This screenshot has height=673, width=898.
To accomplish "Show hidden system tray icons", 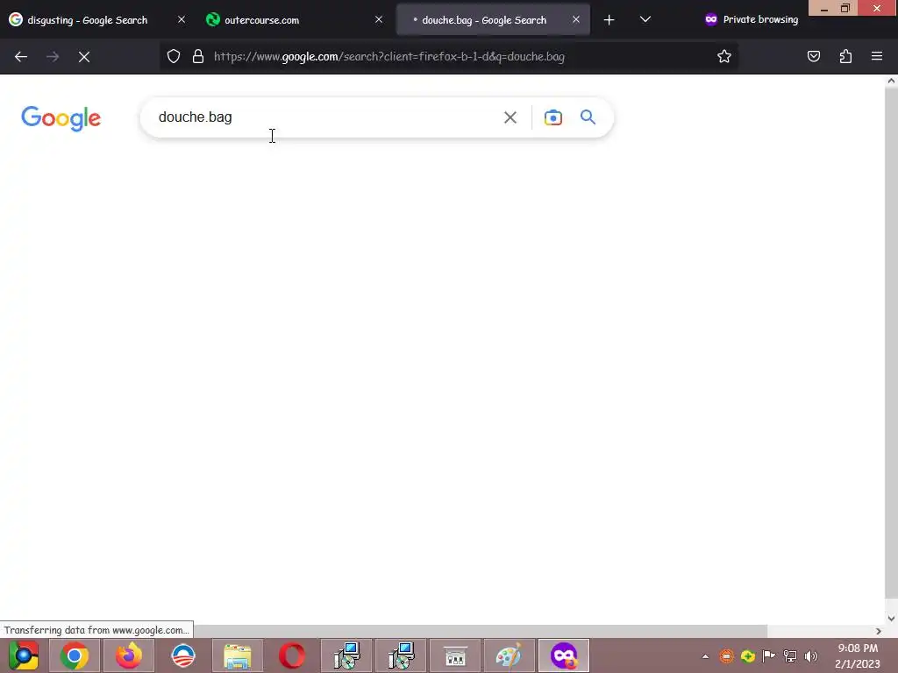I will pos(706,656).
